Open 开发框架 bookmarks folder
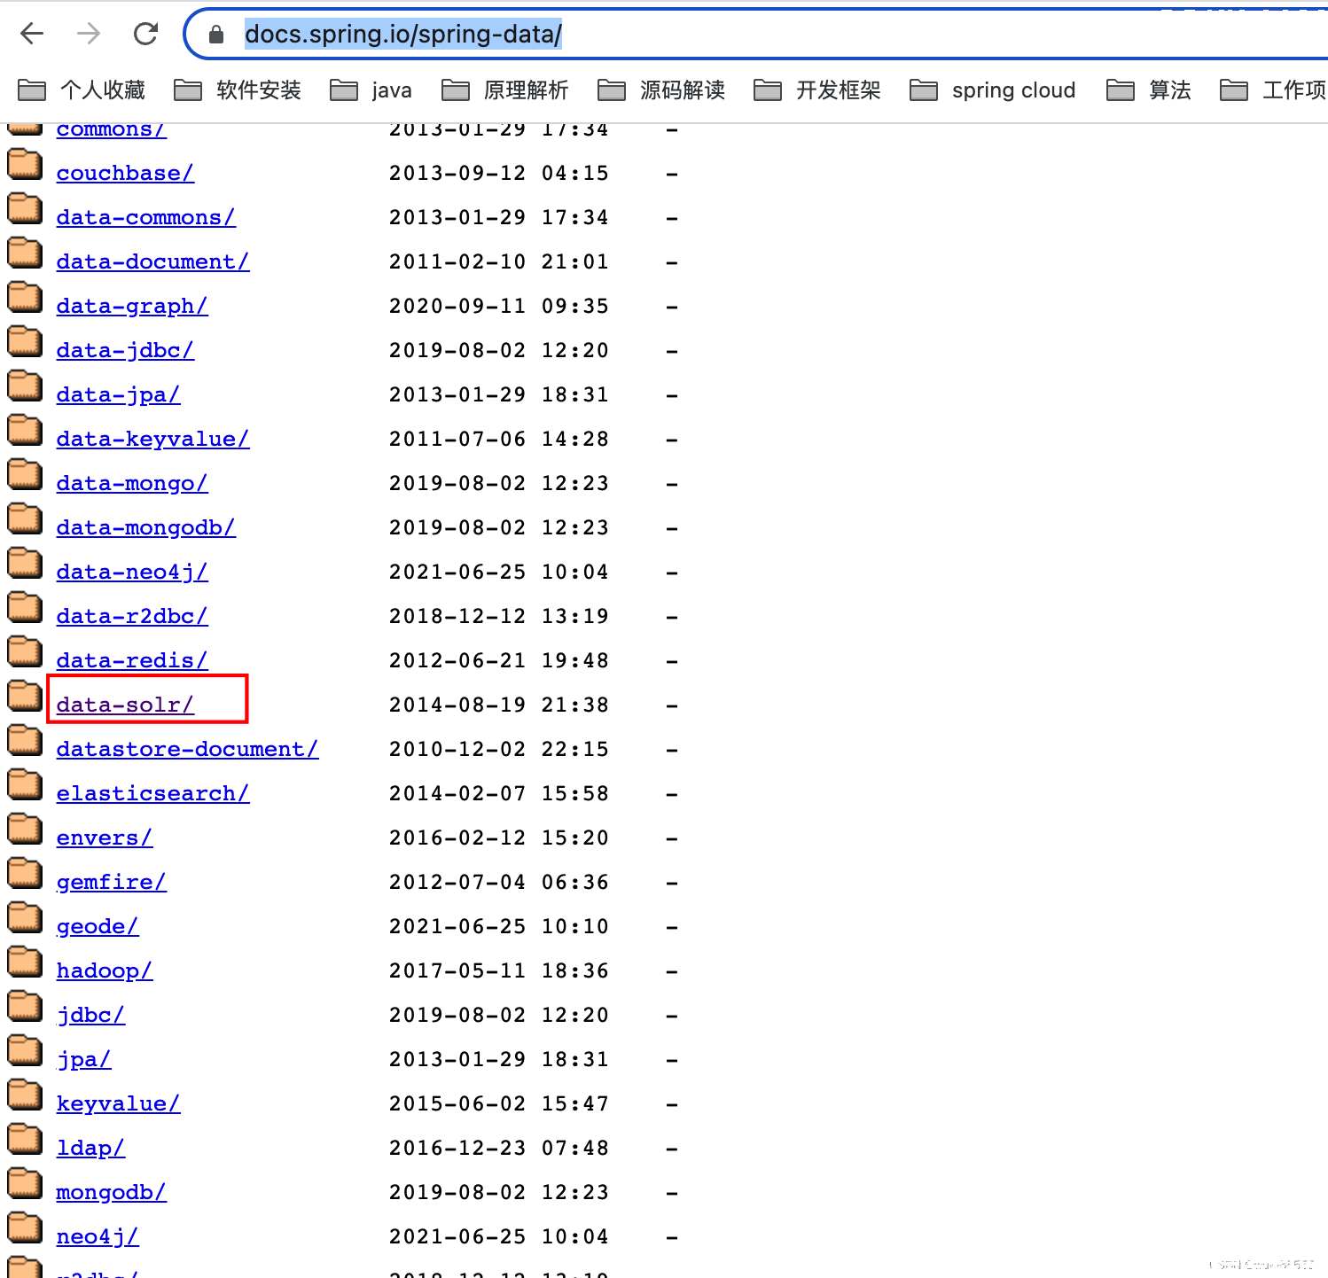This screenshot has height=1278, width=1328. click(x=817, y=90)
